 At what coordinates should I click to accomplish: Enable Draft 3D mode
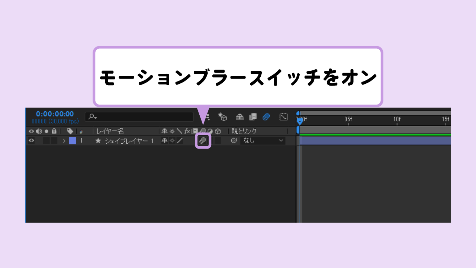tap(222, 117)
